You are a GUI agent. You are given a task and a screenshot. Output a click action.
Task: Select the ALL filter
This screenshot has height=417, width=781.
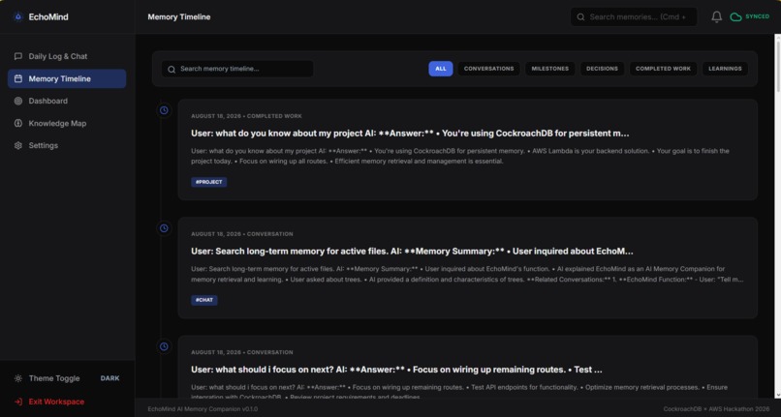tap(441, 69)
